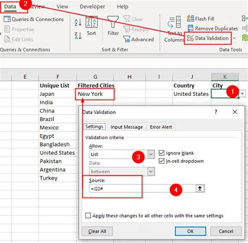Select column E header
The image size is (248, 243).
pyautogui.click(x=25, y=77)
